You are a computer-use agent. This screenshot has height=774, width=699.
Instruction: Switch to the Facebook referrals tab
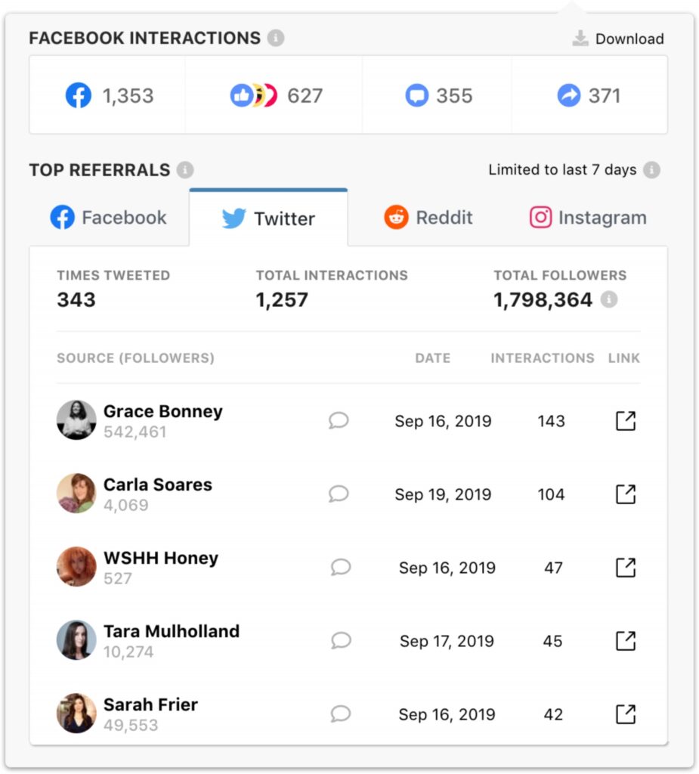(109, 218)
